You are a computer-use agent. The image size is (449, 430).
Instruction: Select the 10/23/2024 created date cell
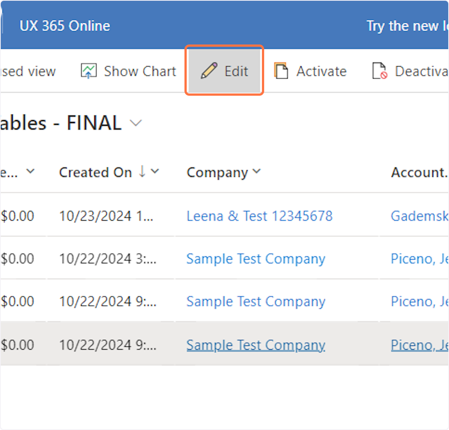pos(106,216)
